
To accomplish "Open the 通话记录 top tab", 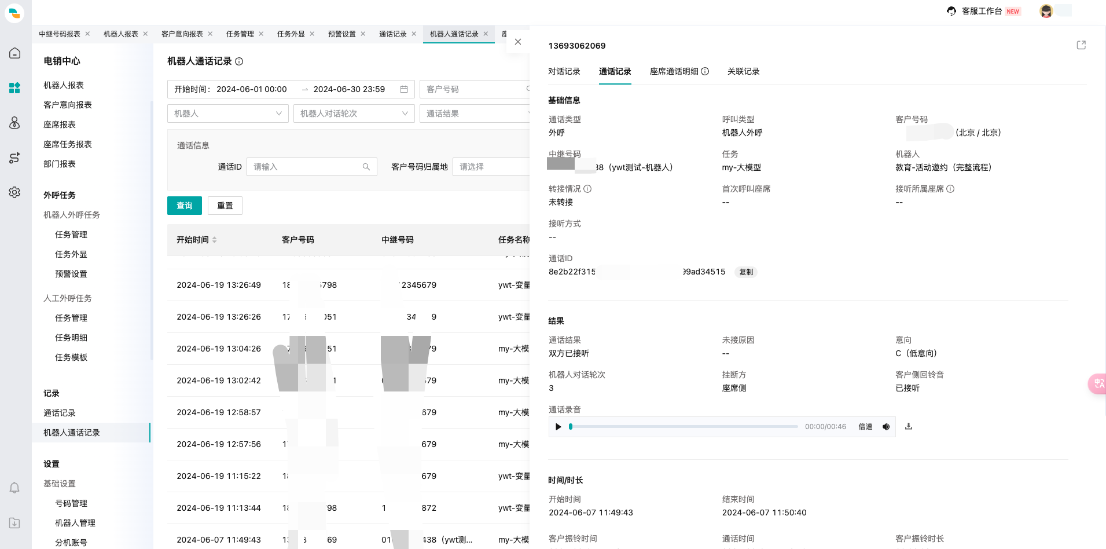I will [393, 34].
